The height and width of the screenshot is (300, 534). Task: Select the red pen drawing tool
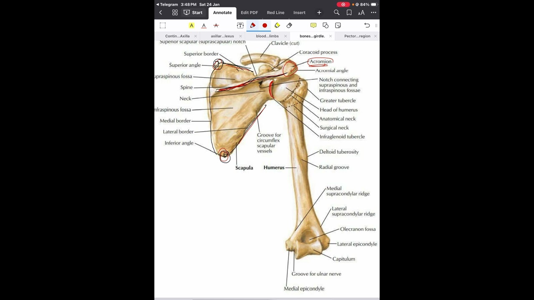point(252,25)
